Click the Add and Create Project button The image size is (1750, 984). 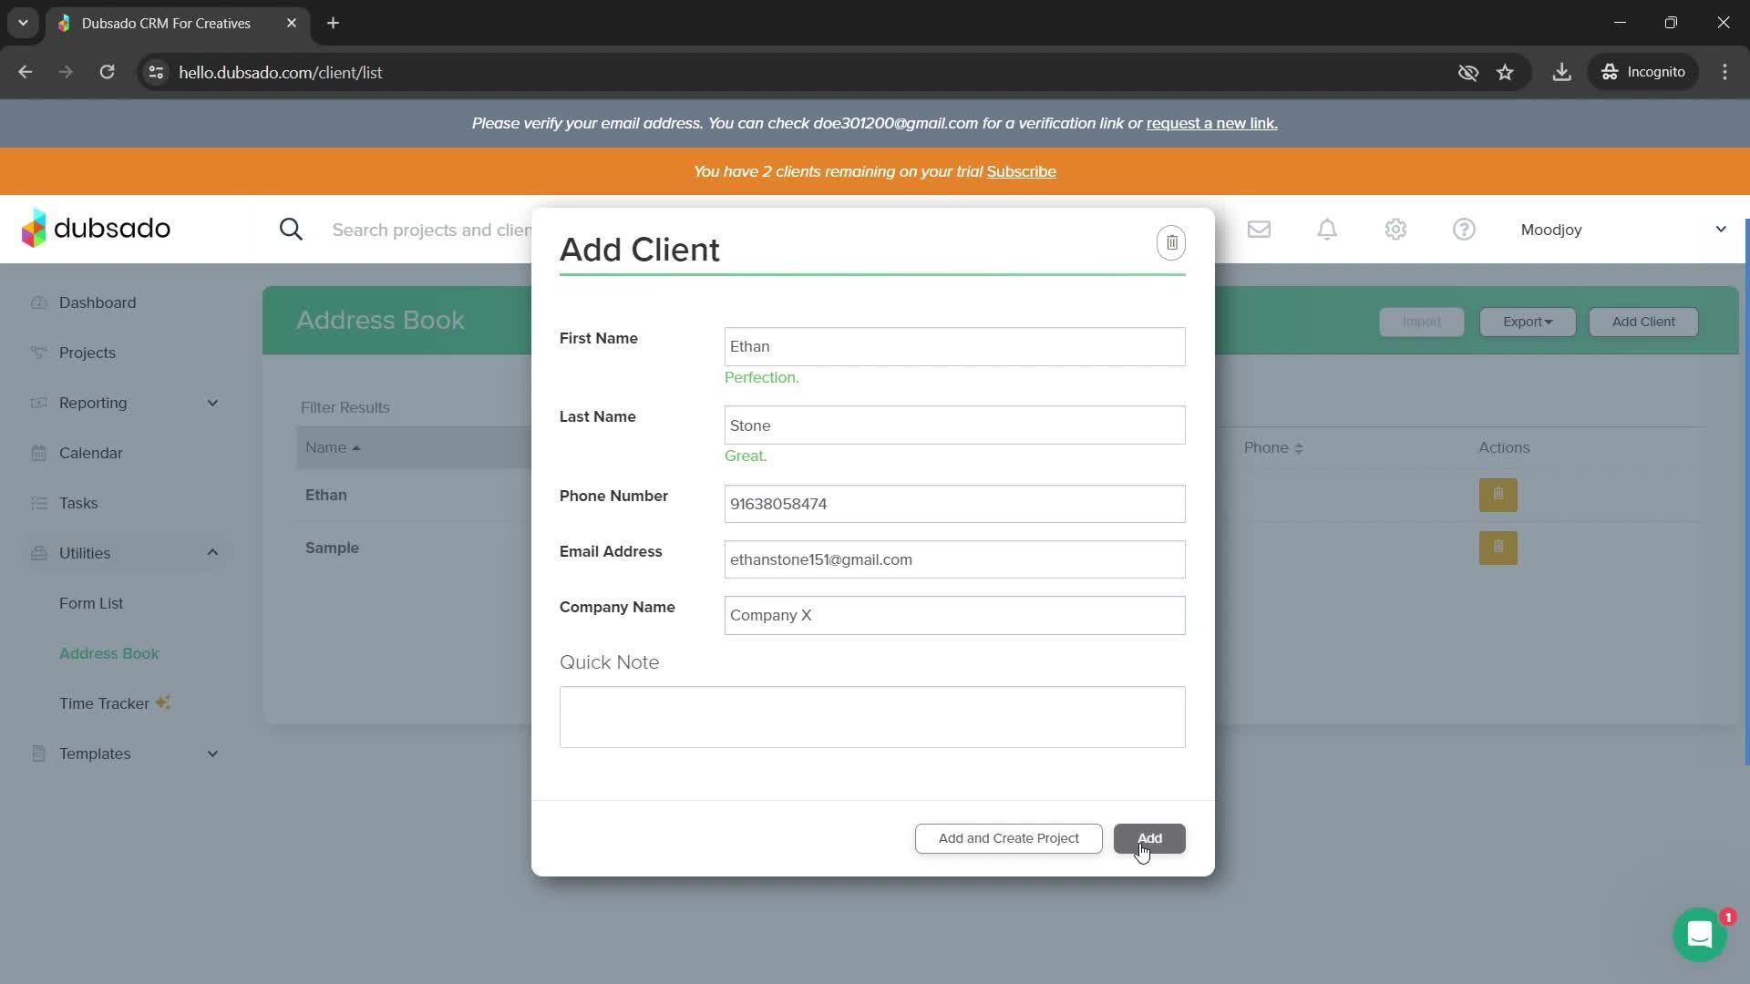[x=1008, y=838]
